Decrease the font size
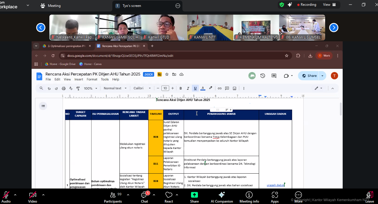 point(158,88)
